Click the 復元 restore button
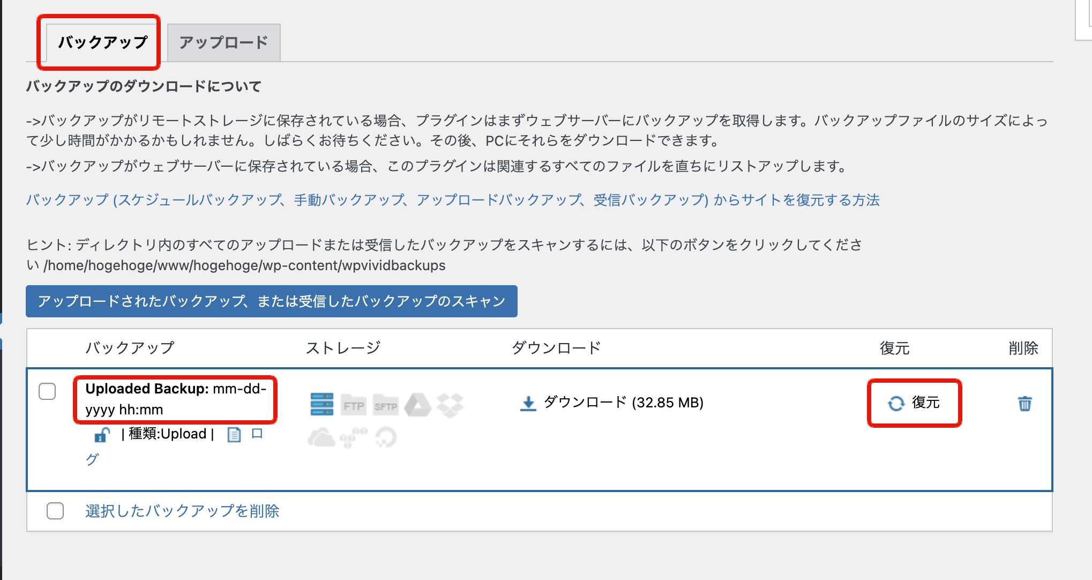1092x580 pixels. pos(914,403)
